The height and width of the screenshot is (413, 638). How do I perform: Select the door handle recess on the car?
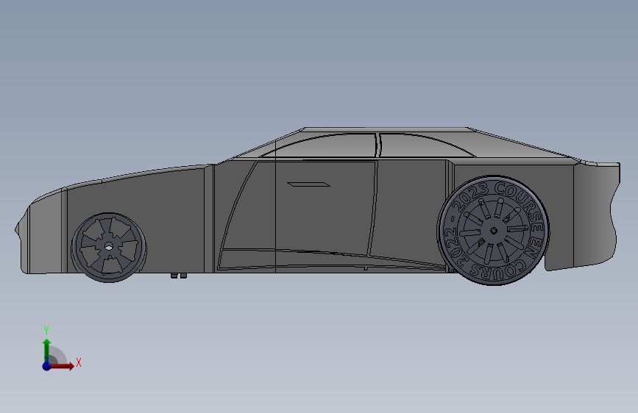pyautogui.click(x=308, y=184)
